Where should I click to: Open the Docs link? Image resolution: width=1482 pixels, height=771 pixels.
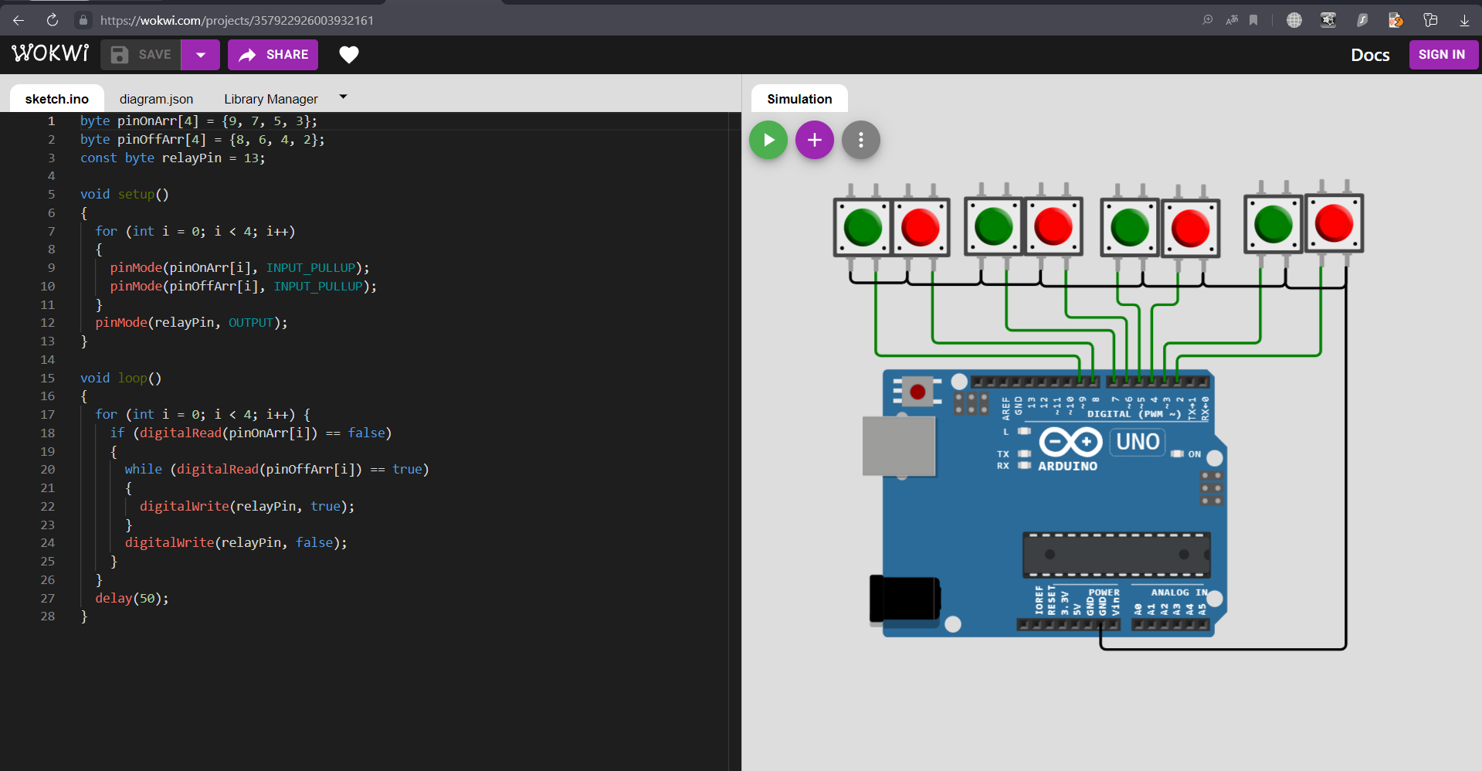click(1370, 55)
